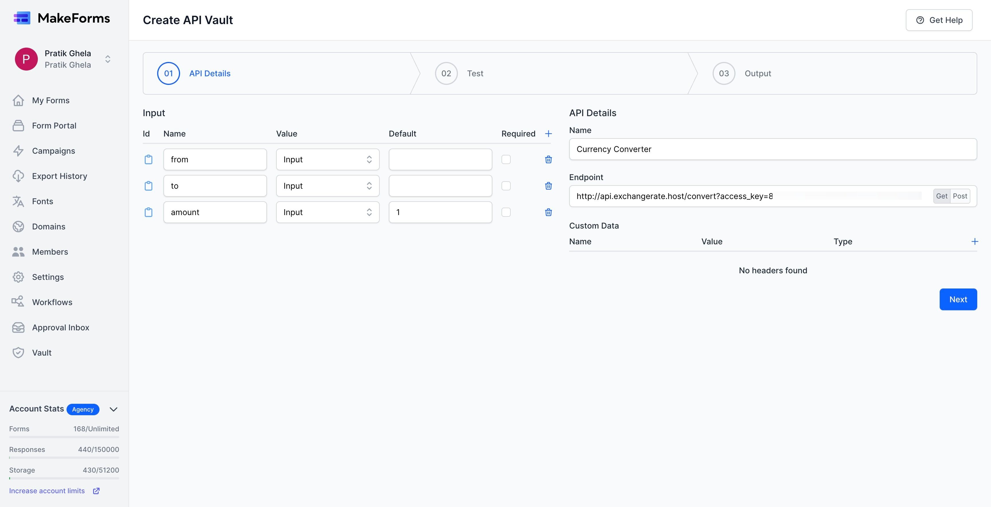Click the Domains globe icon

(18, 227)
